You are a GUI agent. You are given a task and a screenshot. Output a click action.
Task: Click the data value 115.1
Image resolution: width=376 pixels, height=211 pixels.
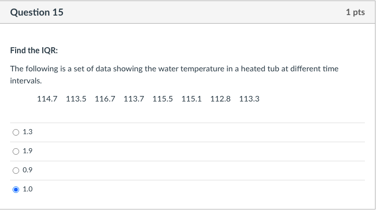point(191,99)
